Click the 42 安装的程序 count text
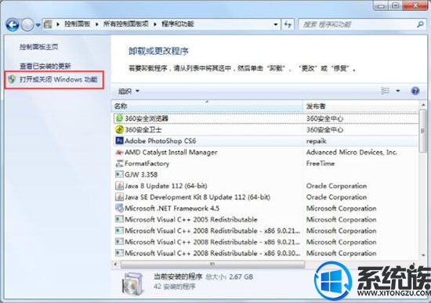Image resolution: width=431 pixels, height=303 pixels. (175, 287)
